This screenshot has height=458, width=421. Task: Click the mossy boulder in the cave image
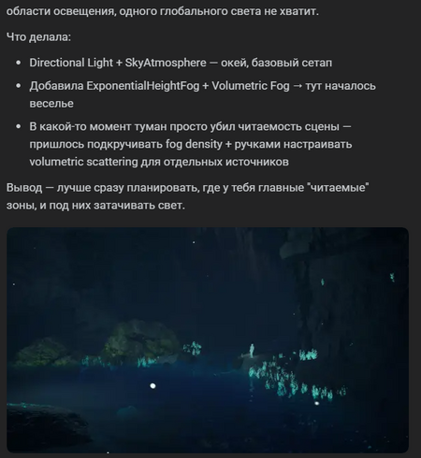tap(140, 340)
